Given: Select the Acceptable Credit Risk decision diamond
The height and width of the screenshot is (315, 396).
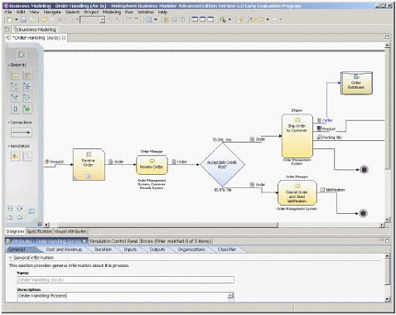Looking at the screenshot, I should [223, 165].
